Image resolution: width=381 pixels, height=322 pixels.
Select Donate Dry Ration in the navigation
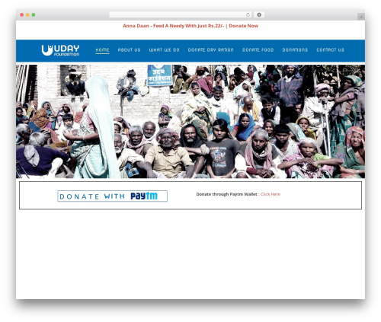210,50
